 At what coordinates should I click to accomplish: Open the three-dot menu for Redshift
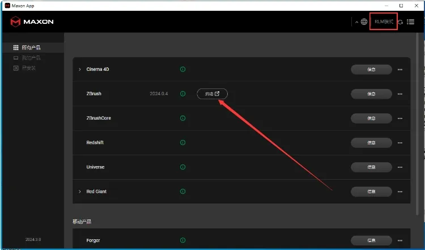[400, 143]
